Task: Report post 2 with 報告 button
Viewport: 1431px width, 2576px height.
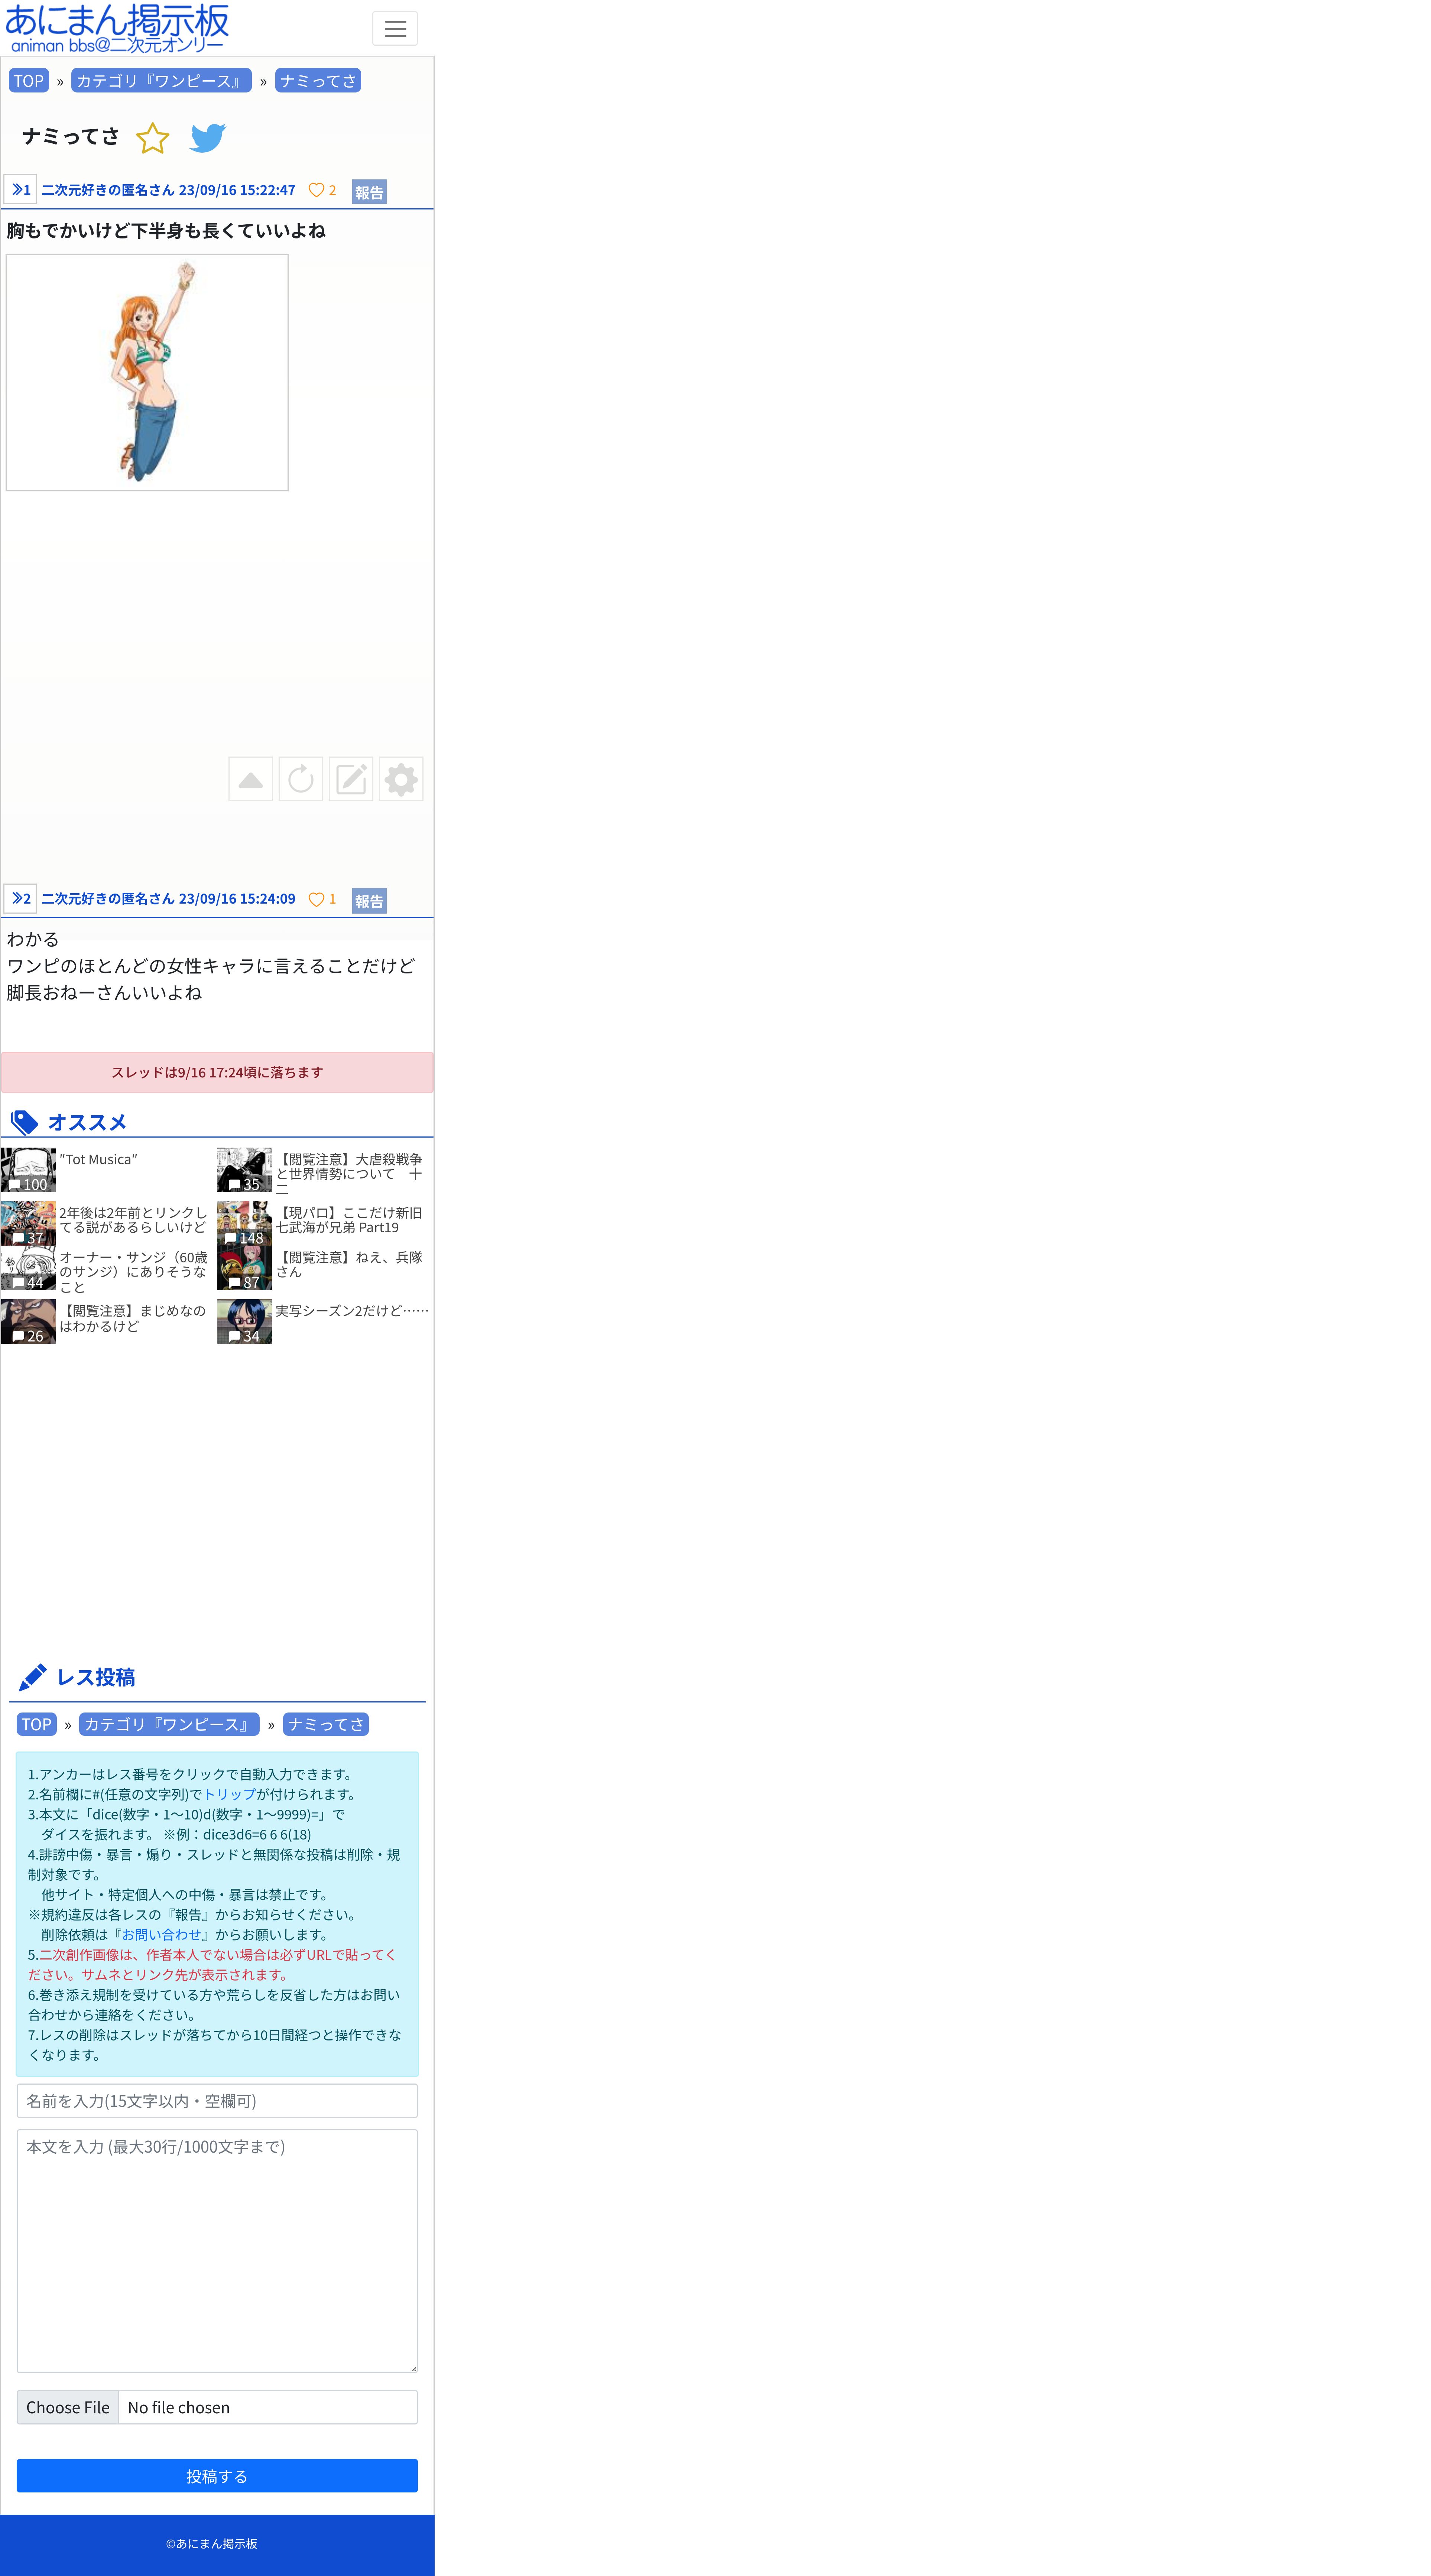Action: [x=369, y=901]
